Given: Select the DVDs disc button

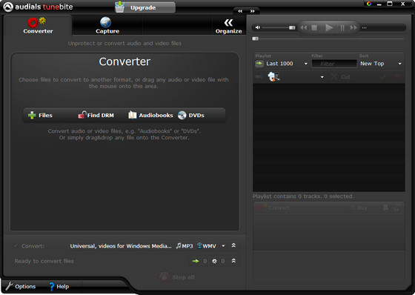Looking at the screenshot, I should 191,115.
